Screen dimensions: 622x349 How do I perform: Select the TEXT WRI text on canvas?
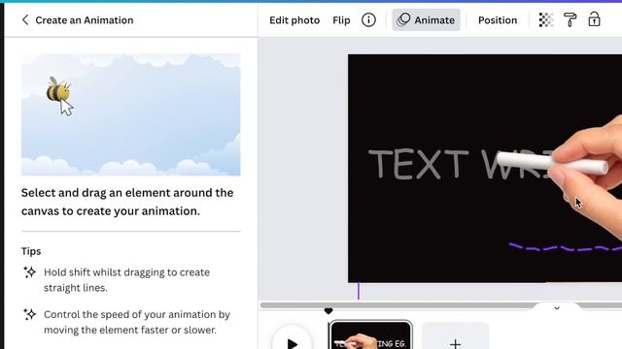[x=460, y=164]
